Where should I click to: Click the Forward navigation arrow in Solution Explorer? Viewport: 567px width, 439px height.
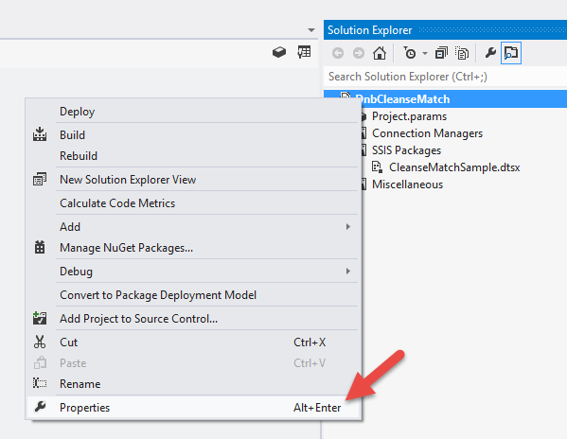click(359, 53)
